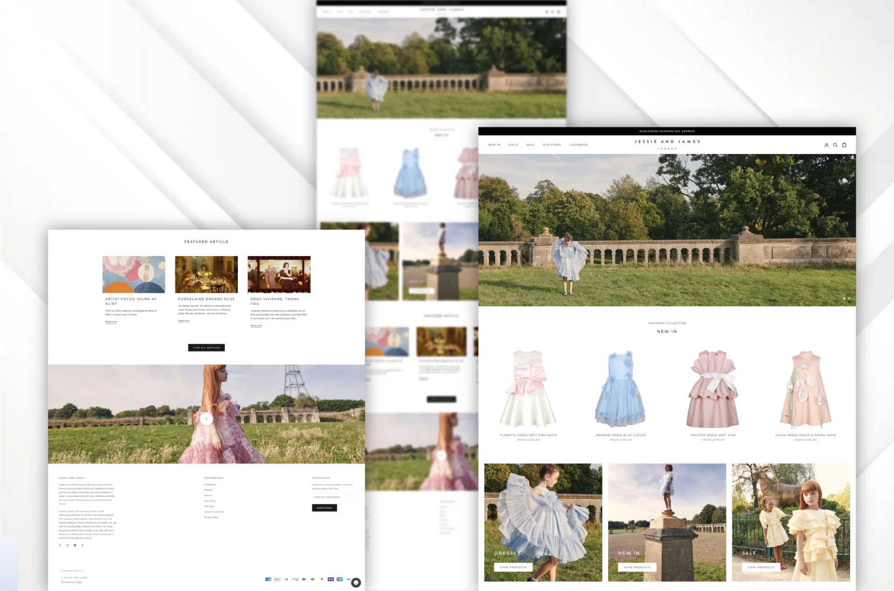Click the newsletter email address field
The image size is (894, 591).
(332, 497)
